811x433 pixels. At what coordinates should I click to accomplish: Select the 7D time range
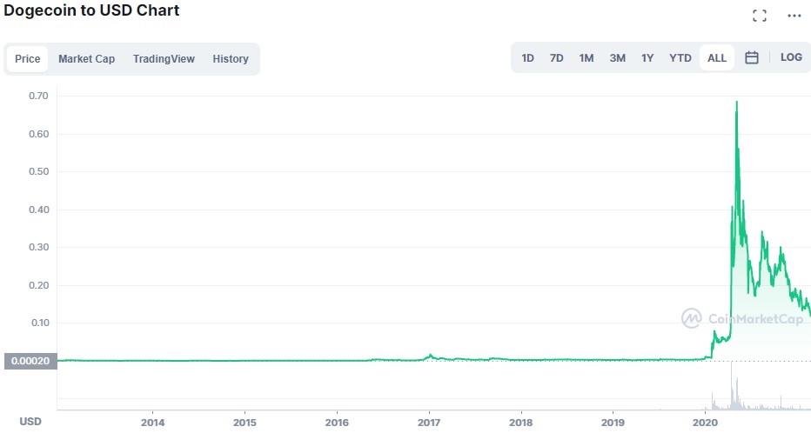[x=557, y=58]
